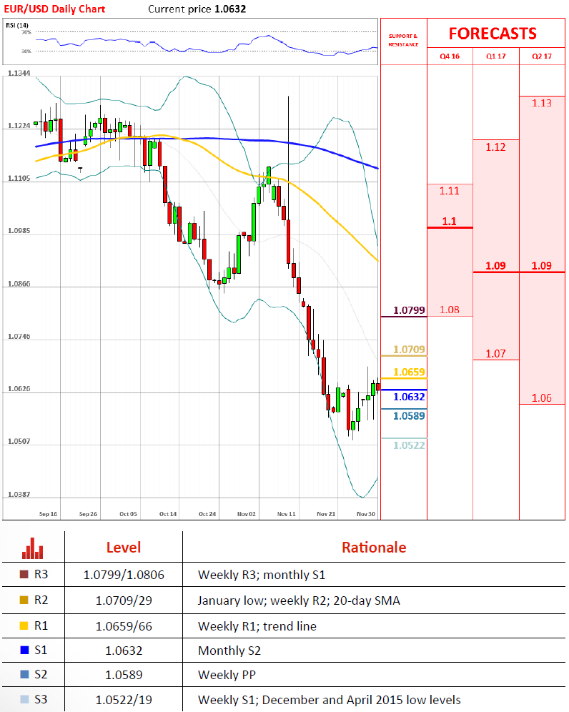Click the 1.0387 price axis label

[x=19, y=495]
